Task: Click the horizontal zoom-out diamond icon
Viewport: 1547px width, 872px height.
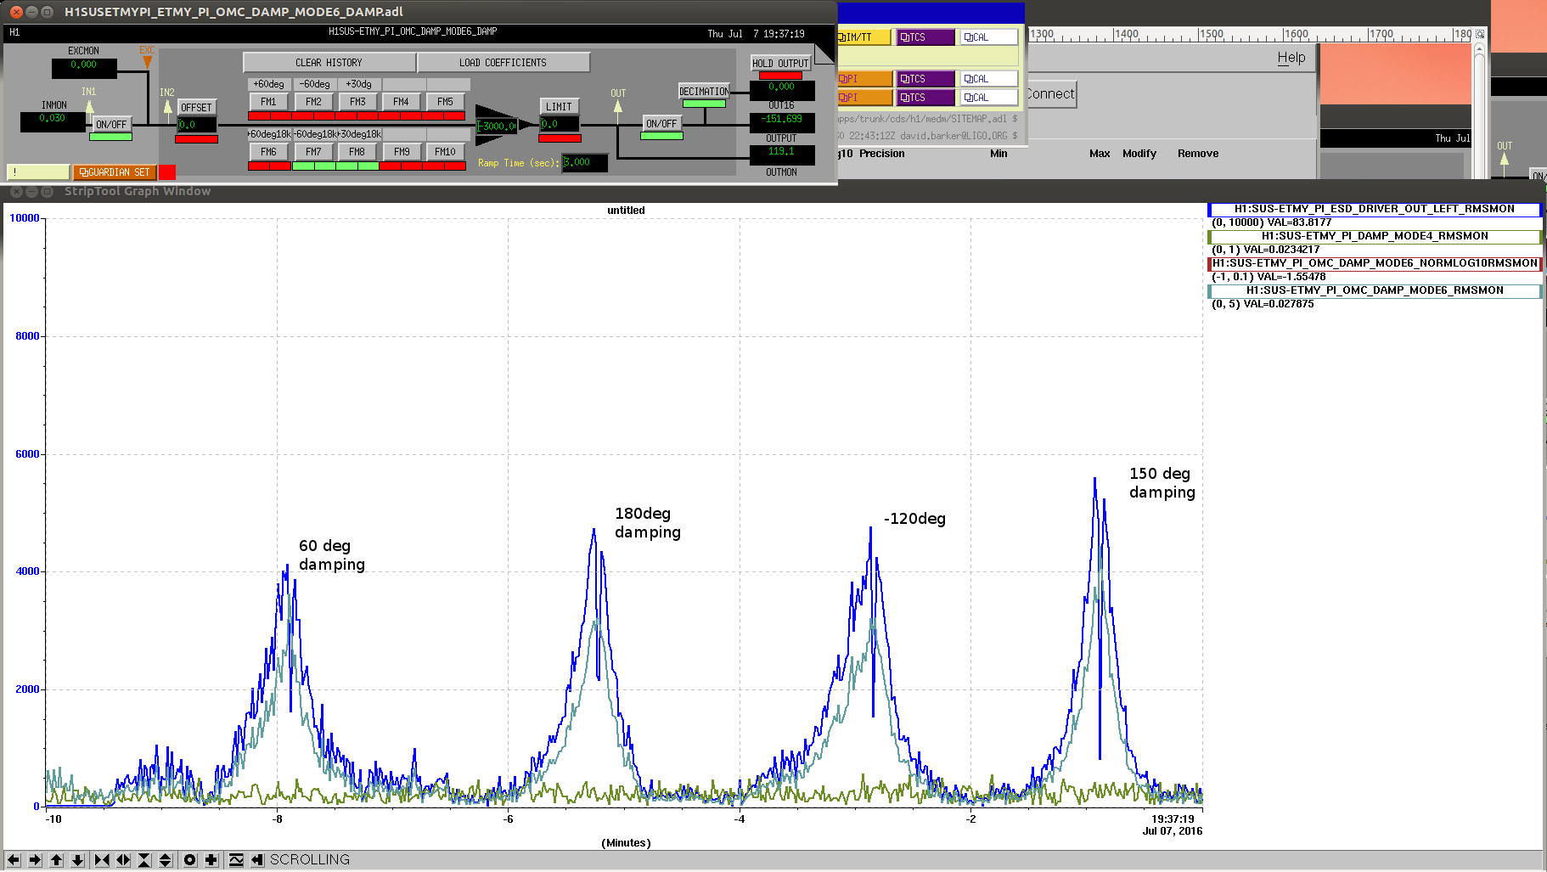Action: tap(123, 860)
